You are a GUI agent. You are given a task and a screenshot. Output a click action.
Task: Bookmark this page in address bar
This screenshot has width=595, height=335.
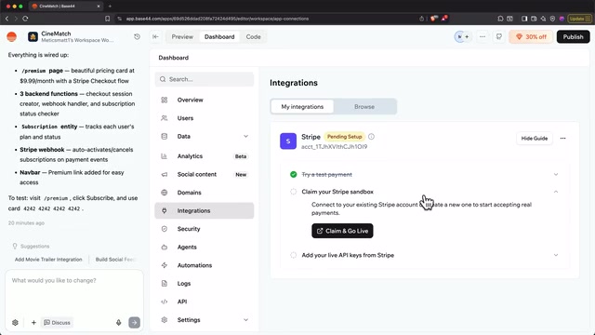tap(108, 19)
